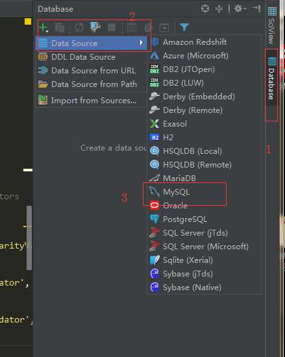Viewport: 285px width, 357px height.
Task: Click the green plus add icon
Action: tap(43, 27)
